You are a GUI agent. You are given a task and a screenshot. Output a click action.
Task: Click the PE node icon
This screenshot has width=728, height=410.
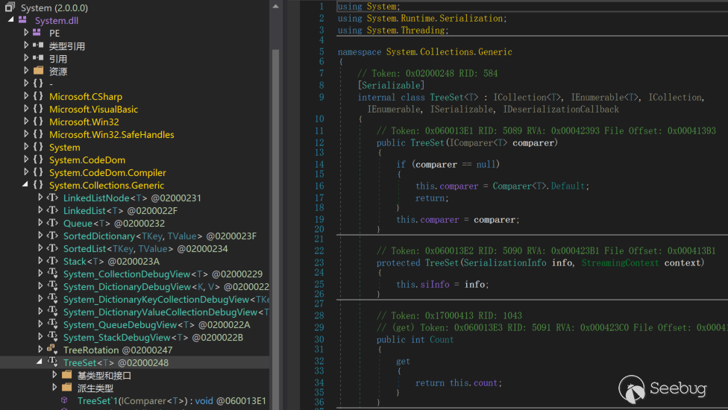click(x=38, y=33)
